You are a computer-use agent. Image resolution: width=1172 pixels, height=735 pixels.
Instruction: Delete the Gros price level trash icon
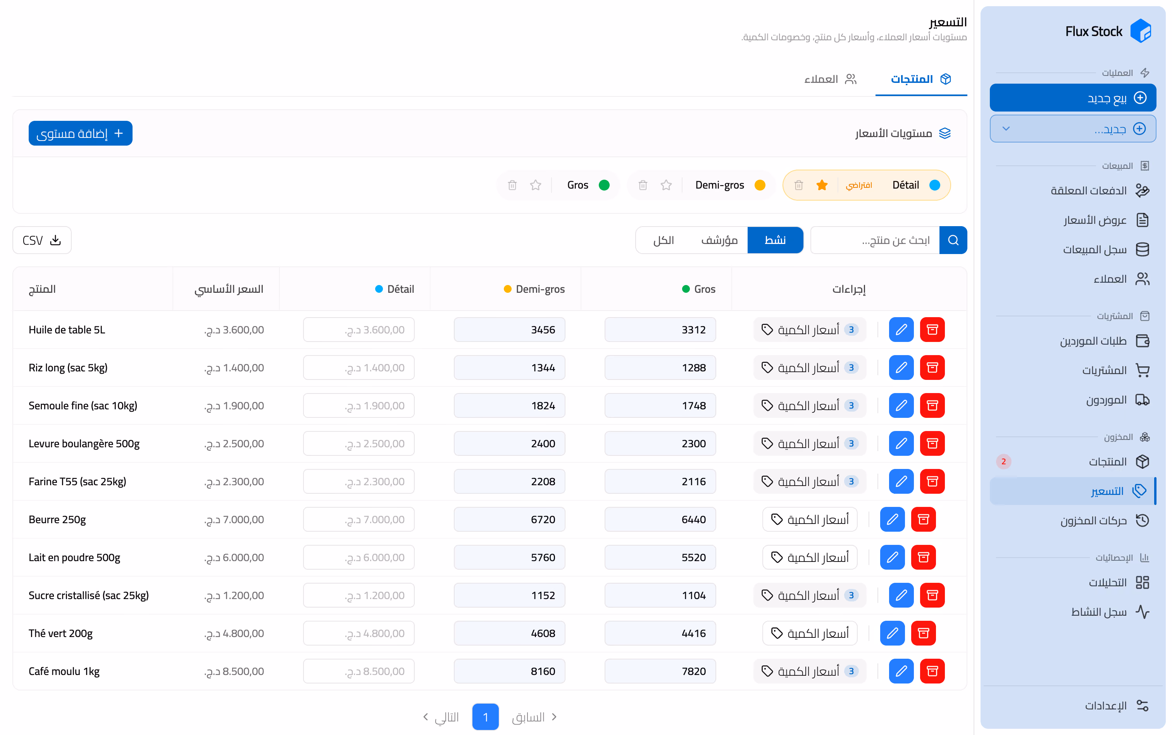512,185
